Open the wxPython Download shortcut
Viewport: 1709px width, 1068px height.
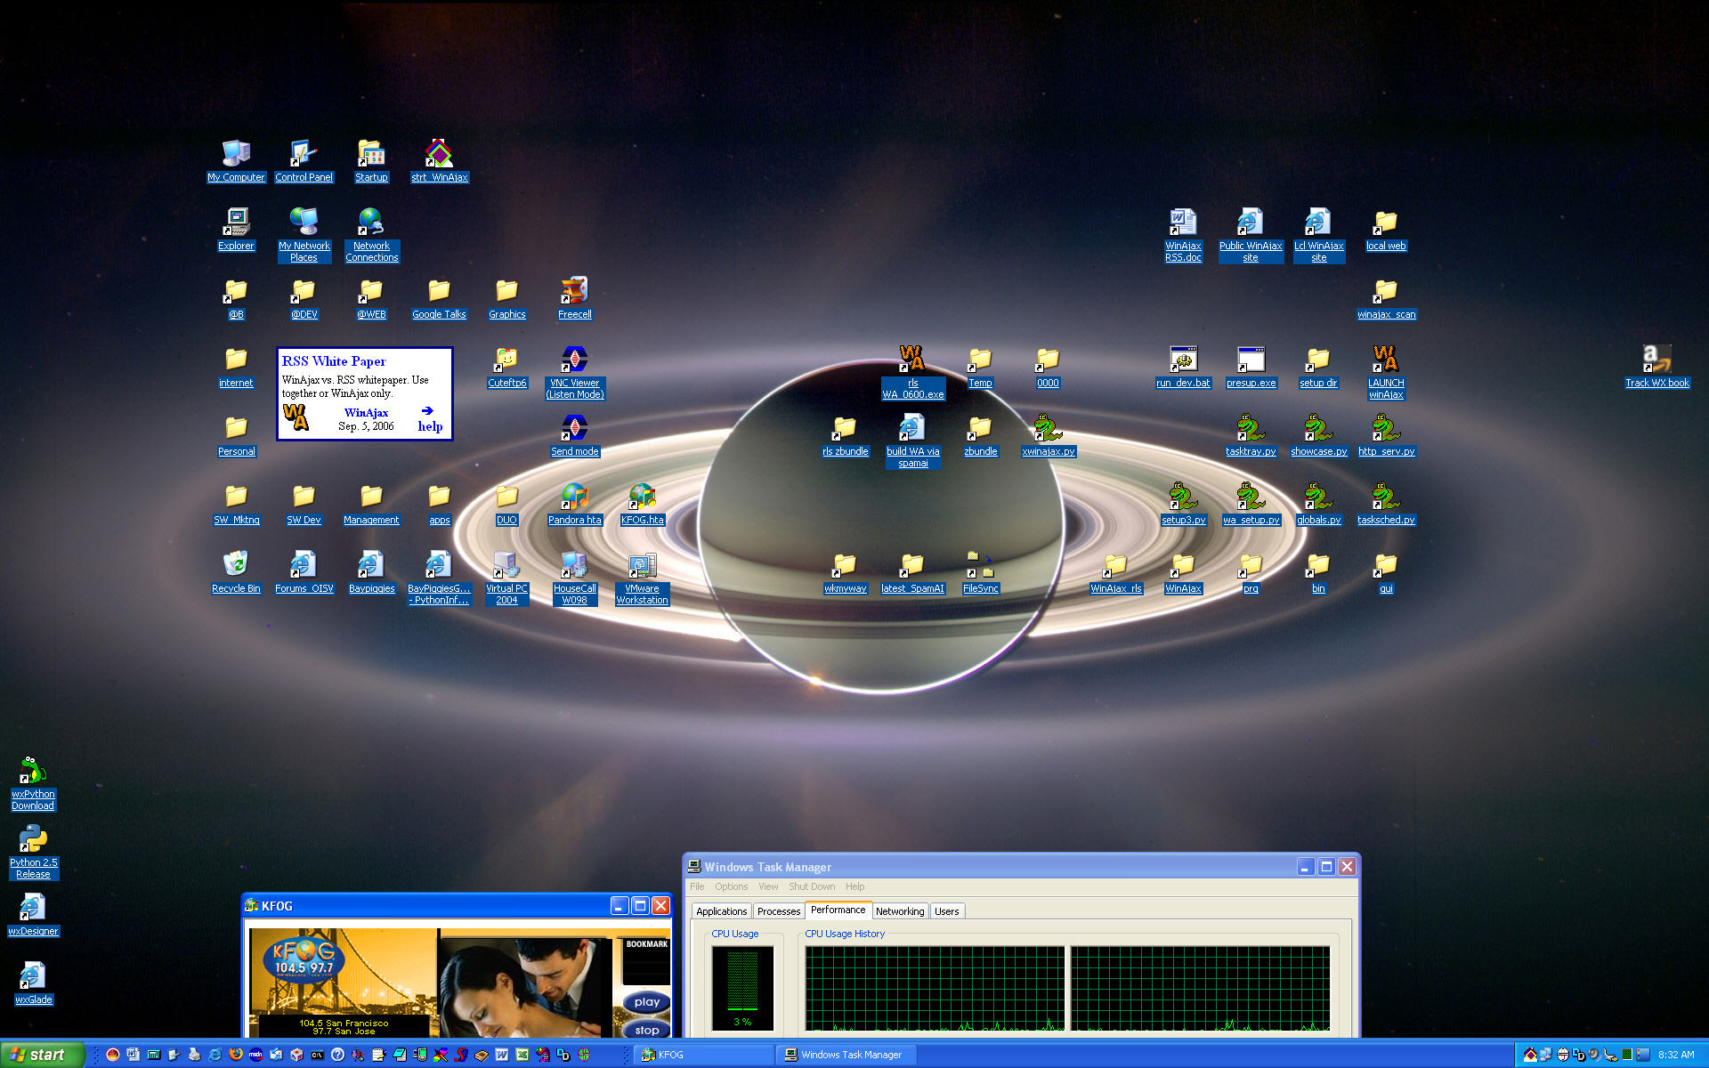tap(33, 771)
